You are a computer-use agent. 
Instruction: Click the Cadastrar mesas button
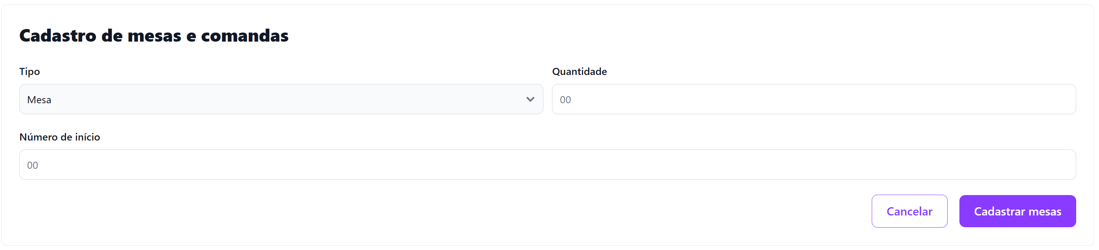(1017, 211)
